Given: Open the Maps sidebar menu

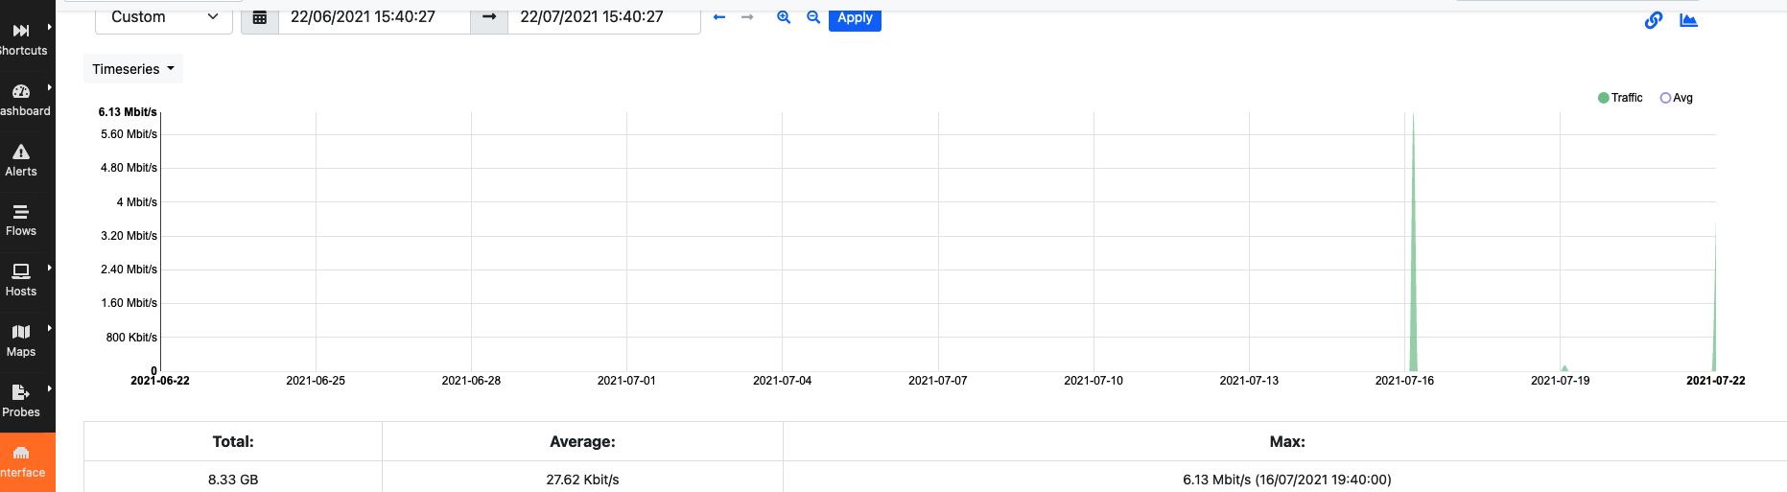Looking at the screenshot, I should point(21,341).
